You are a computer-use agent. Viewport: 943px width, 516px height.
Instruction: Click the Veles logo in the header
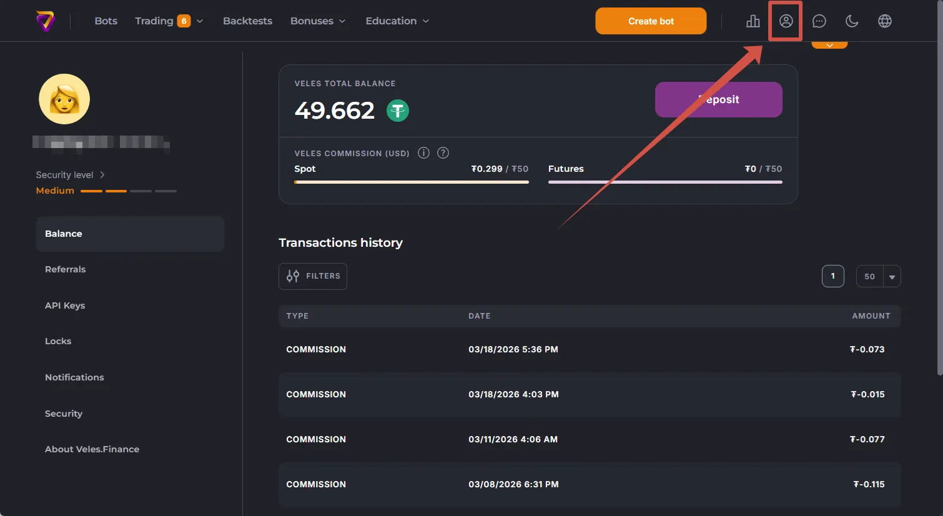coord(46,21)
